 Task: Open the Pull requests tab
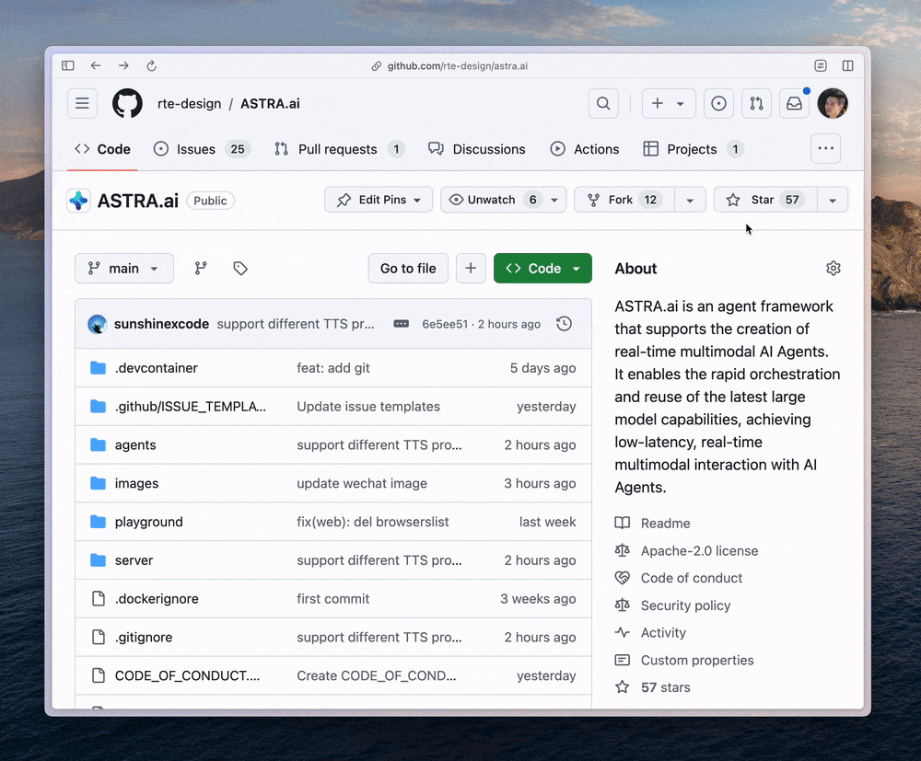click(x=340, y=149)
